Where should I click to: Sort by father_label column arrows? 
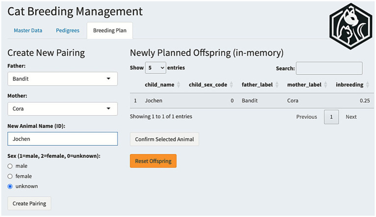277,85
